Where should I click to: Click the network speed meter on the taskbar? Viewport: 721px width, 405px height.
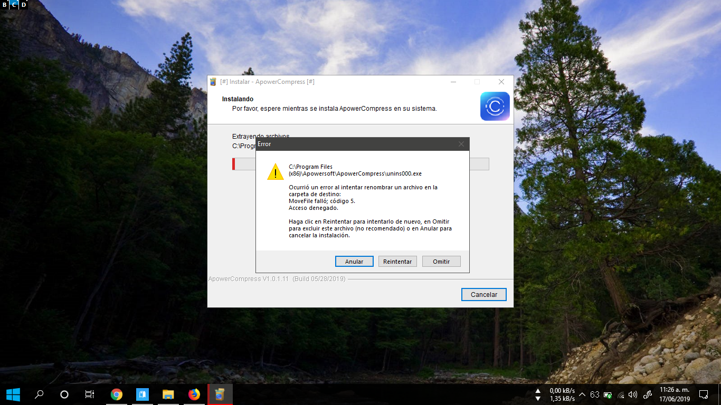point(556,394)
